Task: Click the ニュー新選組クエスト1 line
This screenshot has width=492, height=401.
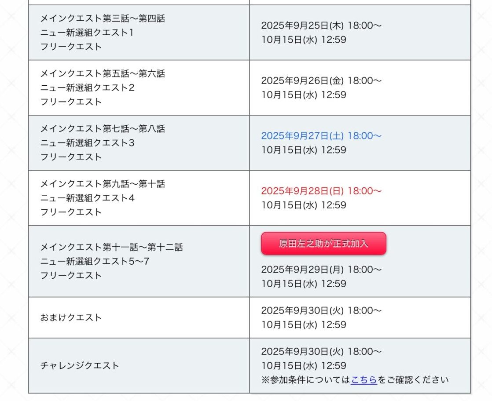Action: tap(87, 33)
